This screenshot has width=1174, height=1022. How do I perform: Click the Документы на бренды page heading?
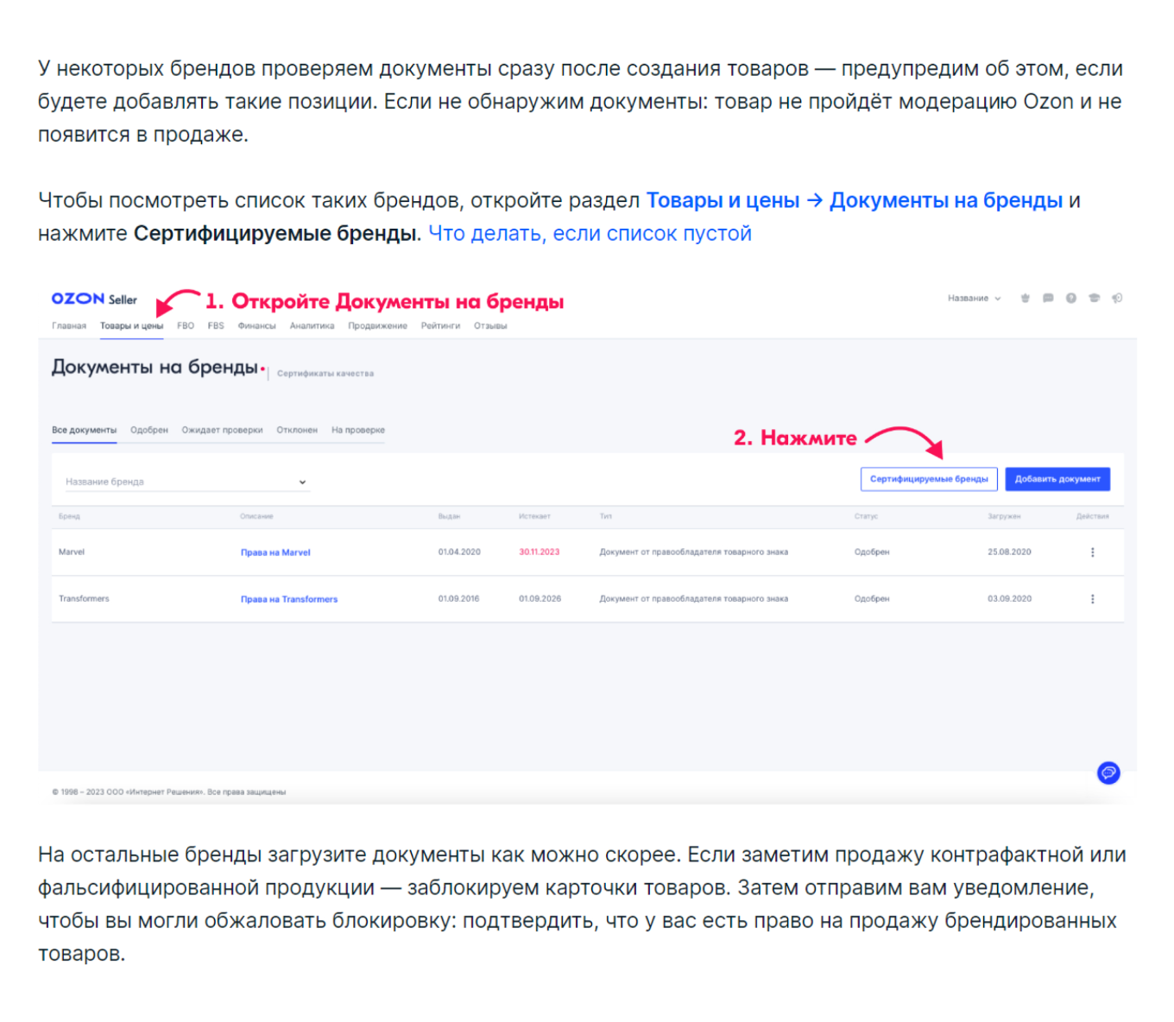point(155,367)
